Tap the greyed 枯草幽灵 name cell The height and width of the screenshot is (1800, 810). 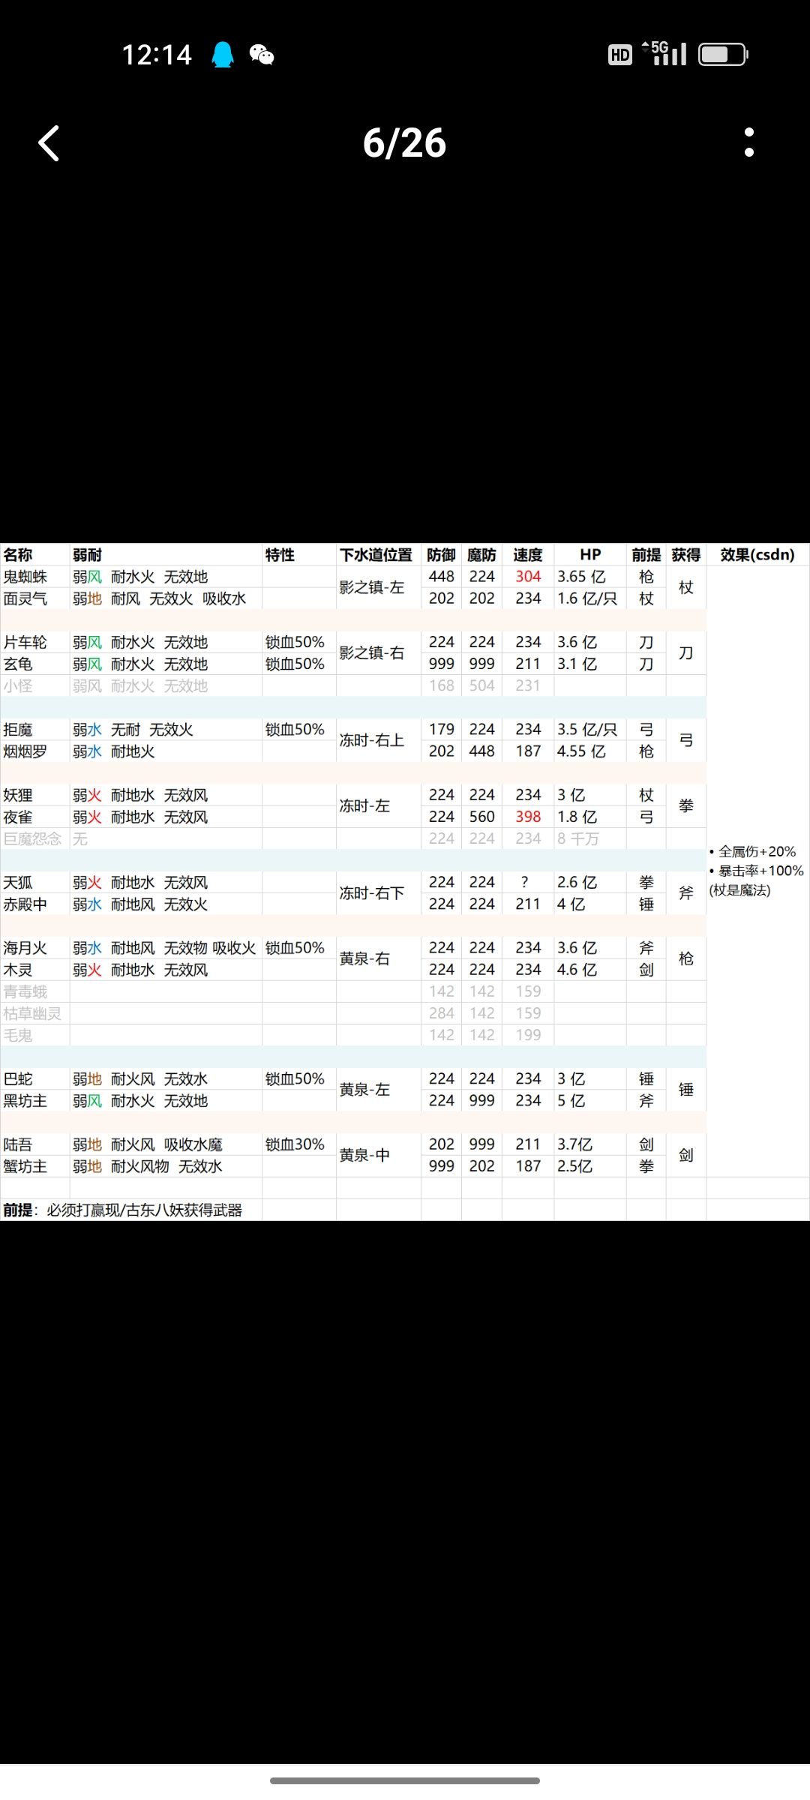(32, 1013)
